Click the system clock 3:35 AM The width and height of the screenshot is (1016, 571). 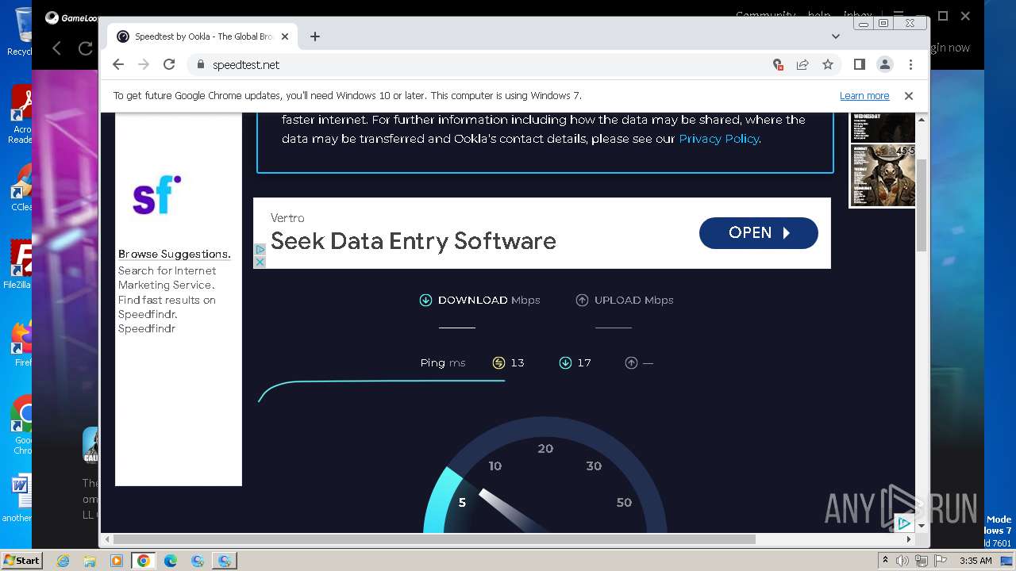pos(976,561)
